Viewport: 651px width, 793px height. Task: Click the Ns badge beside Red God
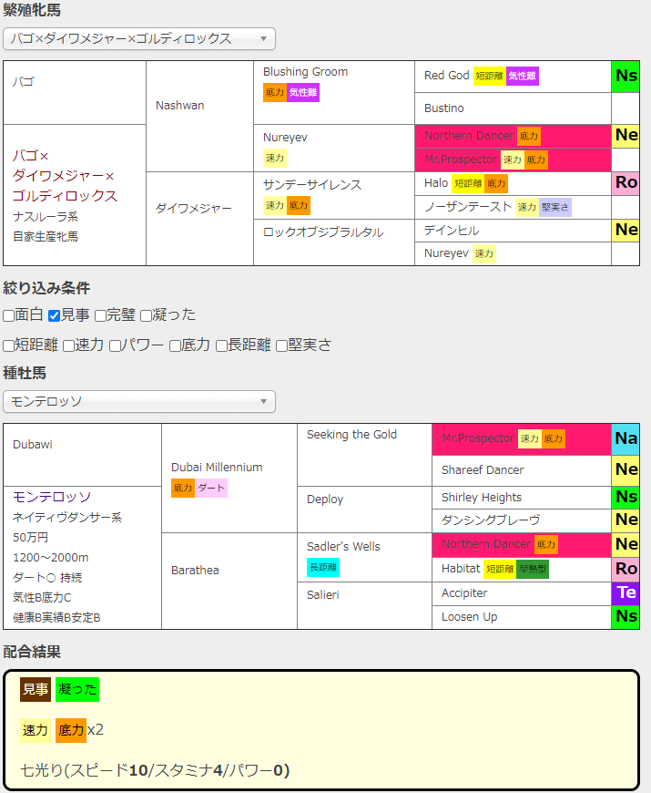point(626,76)
